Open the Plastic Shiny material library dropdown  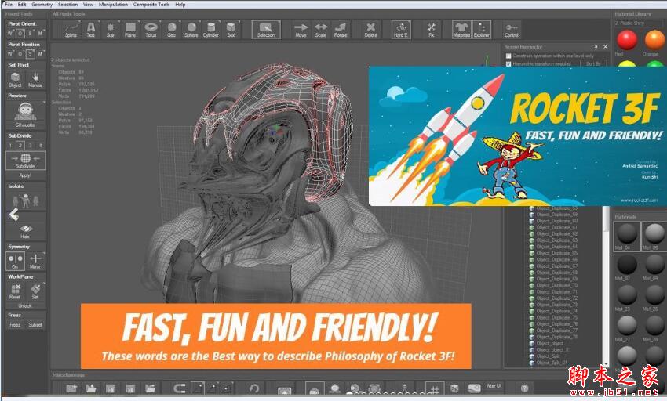click(x=640, y=23)
